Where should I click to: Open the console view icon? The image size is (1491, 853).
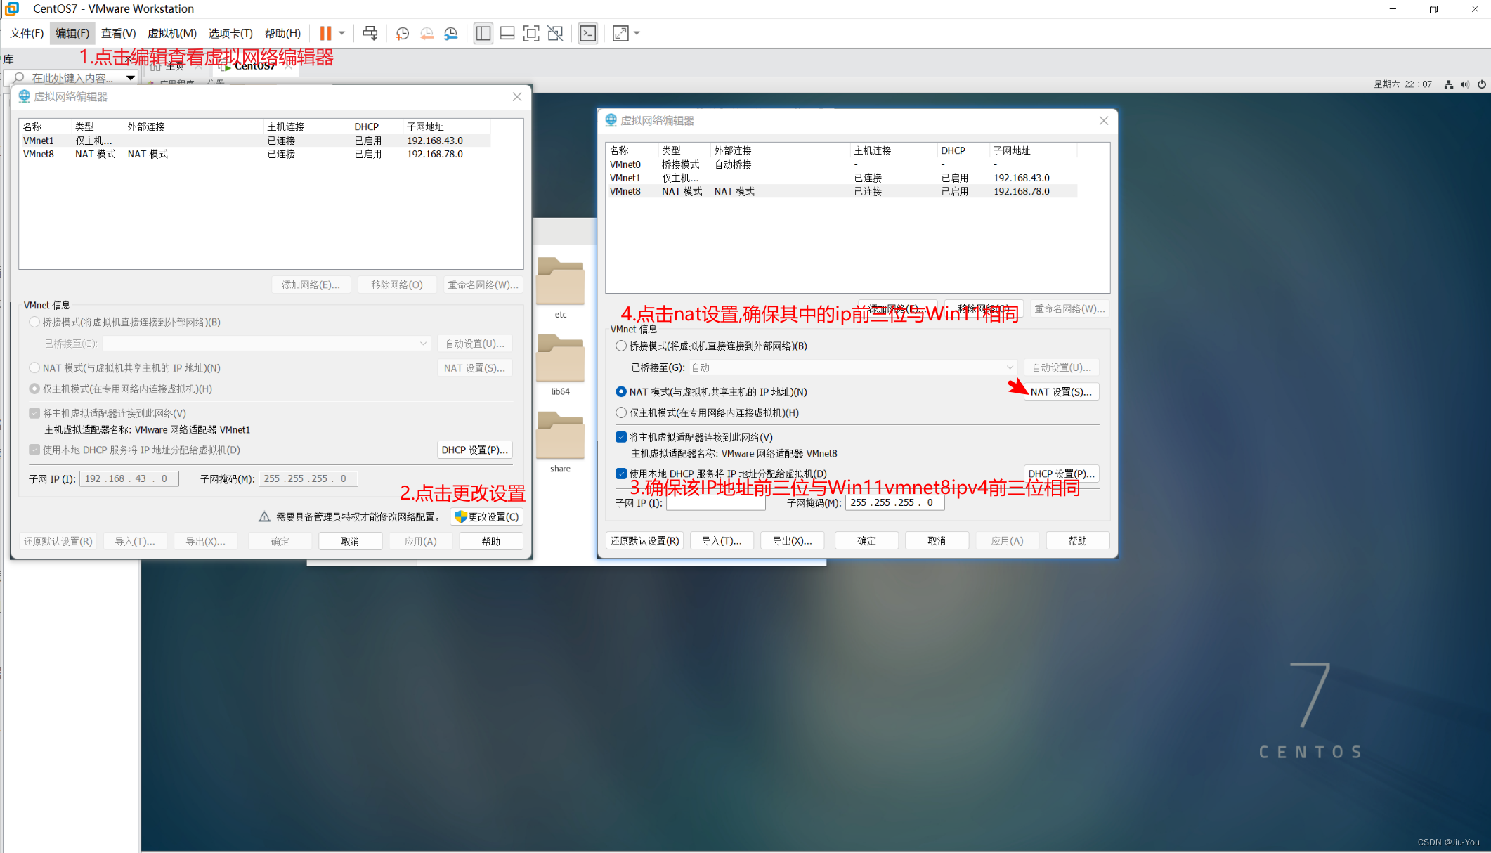click(588, 33)
